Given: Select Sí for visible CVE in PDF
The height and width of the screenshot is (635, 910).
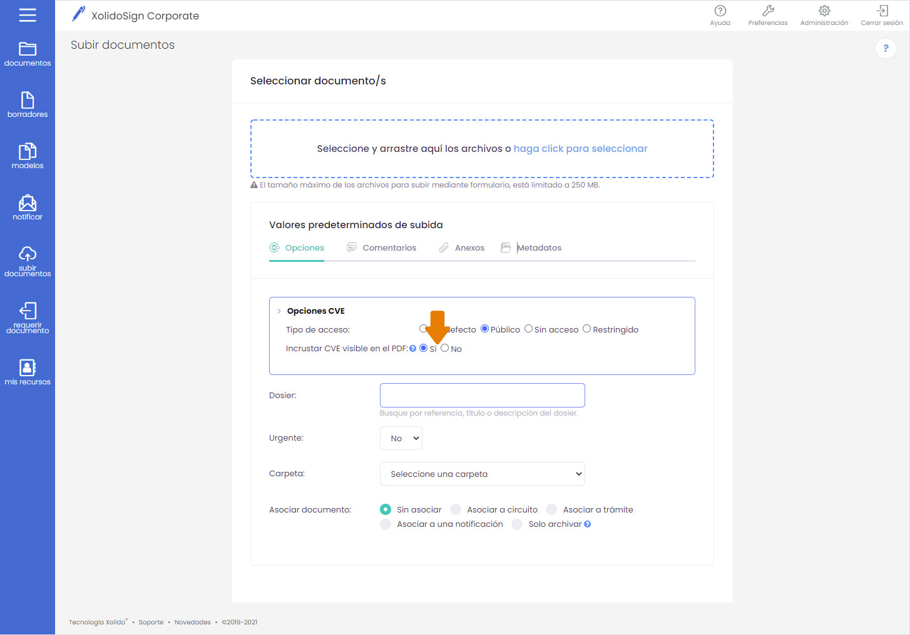Looking at the screenshot, I should pyautogui.click(x=423, y=348).
